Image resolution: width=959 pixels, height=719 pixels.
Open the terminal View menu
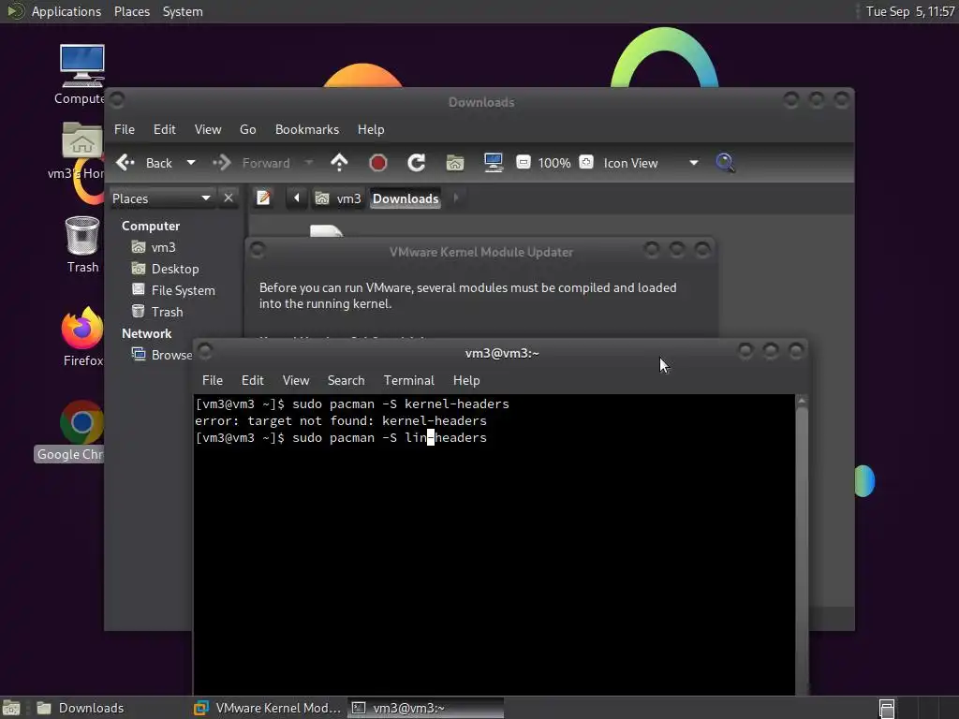click(296, 380)
